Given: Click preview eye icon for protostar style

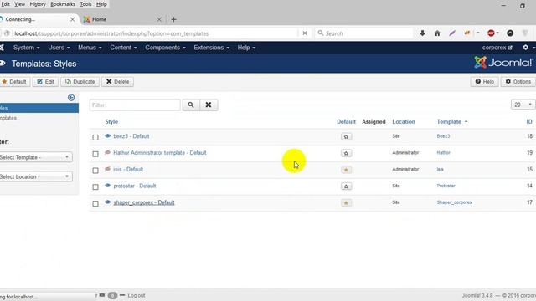Looking at the screenshot, I should pos(108,186).
